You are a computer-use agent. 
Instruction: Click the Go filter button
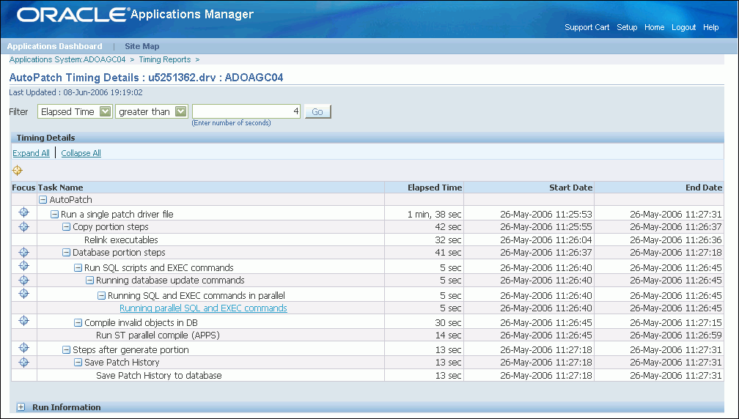click(317, 111)
